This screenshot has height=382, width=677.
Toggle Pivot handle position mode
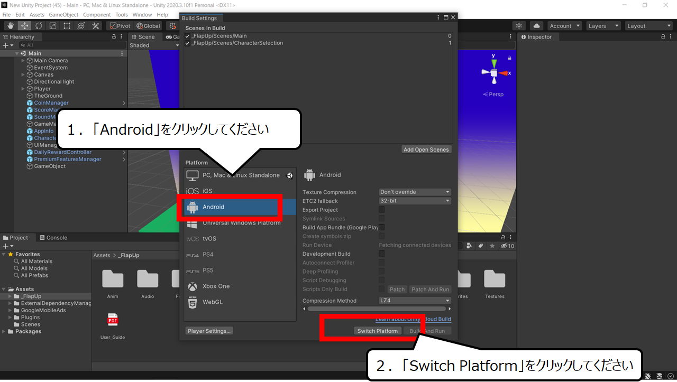120,26
